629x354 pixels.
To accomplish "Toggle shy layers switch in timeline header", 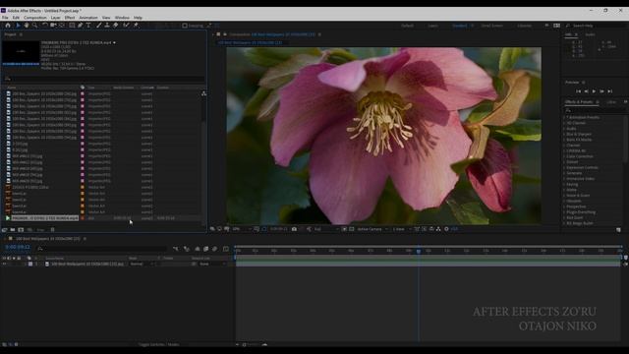I will (198, 249).
